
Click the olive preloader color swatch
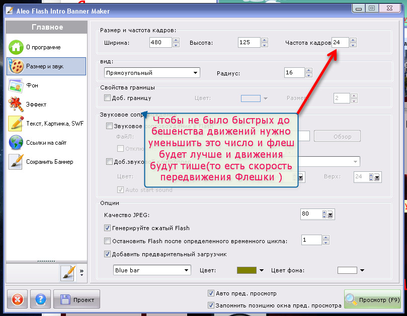point(247,270)
